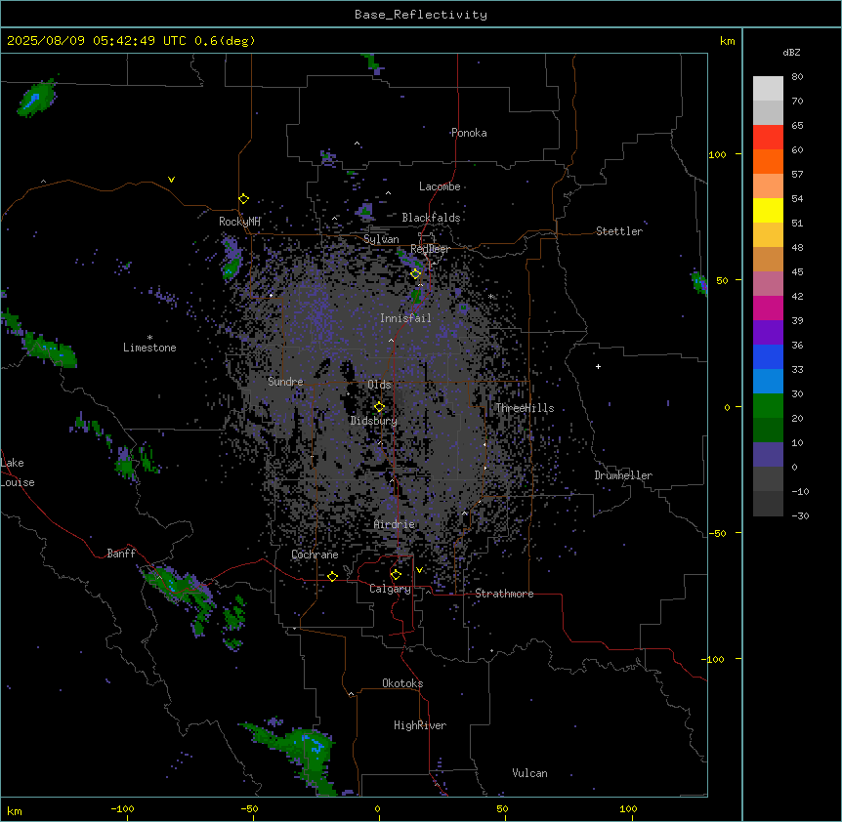
Task: Click the Strathmore label
Action: click(x=504, y=594)
